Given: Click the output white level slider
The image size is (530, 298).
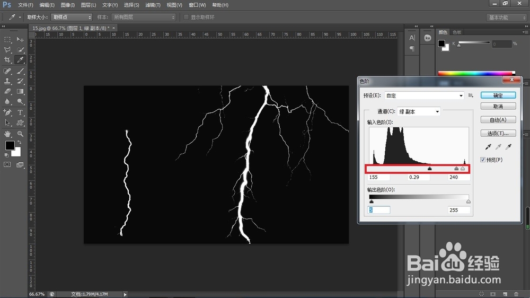Looking at the screenshot, I should click(469, 201).
